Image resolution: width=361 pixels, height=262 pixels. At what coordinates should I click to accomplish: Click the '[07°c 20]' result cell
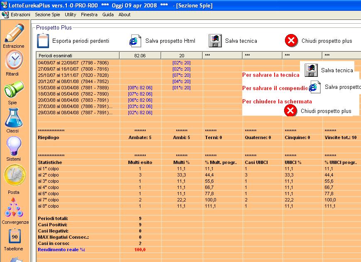click(x=182, y=75)
